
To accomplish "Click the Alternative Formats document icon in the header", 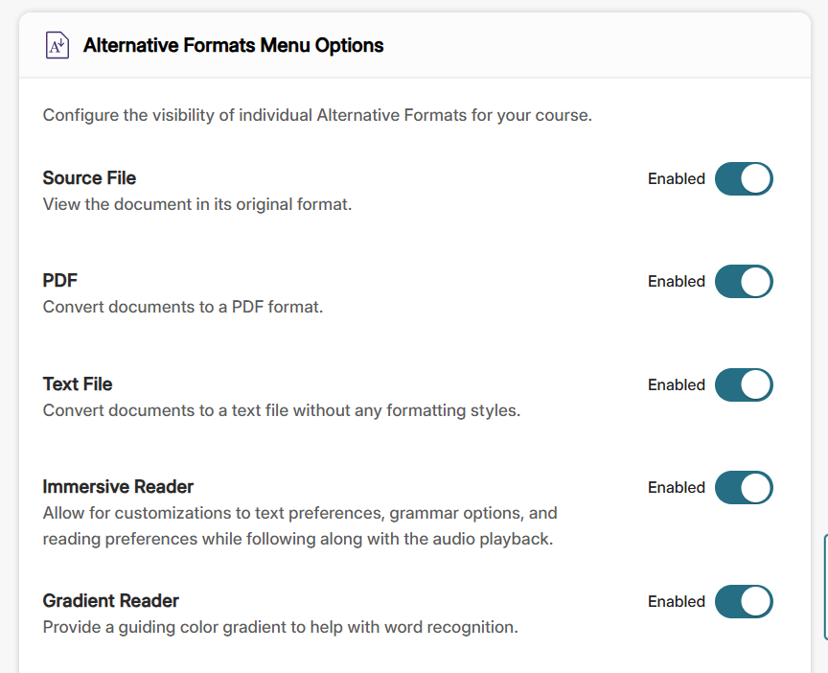I will pos(57,45).
